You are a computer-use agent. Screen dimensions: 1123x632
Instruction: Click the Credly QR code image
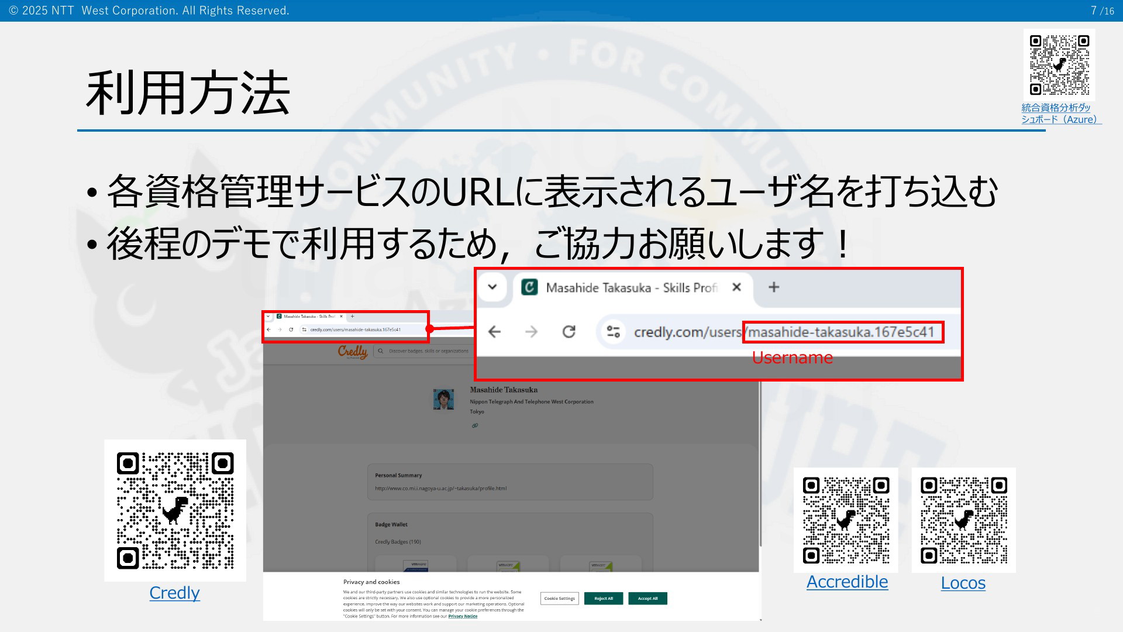(175, 510)
